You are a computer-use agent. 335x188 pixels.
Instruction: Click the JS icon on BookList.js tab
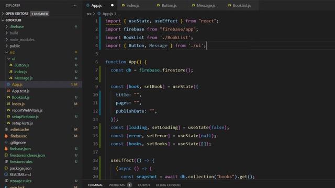229,5
